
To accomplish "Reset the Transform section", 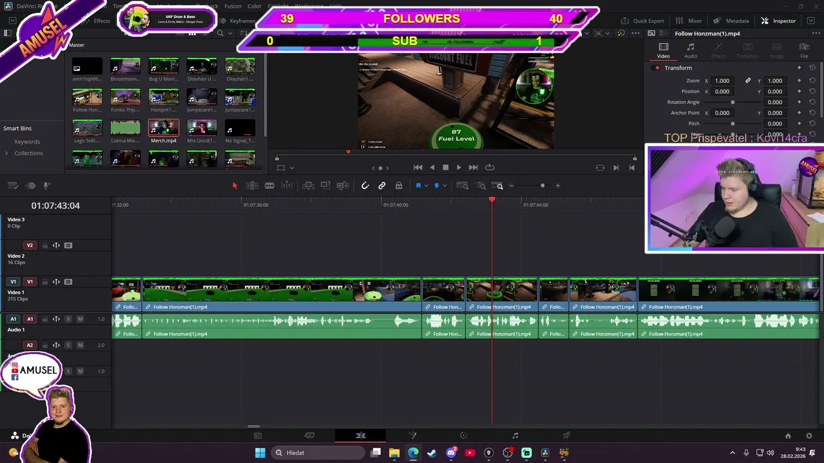I will point(812,68).
